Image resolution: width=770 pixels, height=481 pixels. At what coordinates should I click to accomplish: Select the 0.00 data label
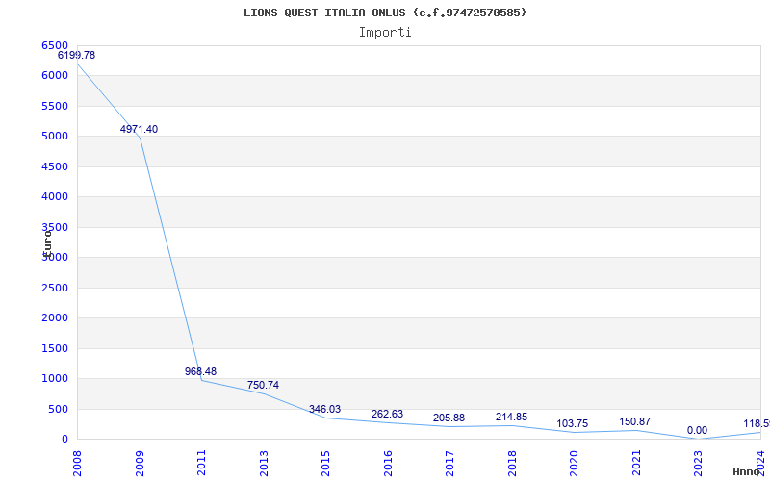tap(697, 431)
